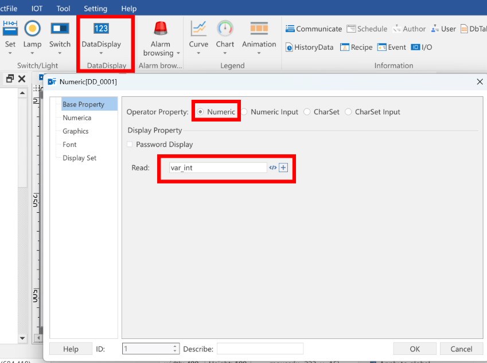Select the Lamp component icon

point(32,29)
